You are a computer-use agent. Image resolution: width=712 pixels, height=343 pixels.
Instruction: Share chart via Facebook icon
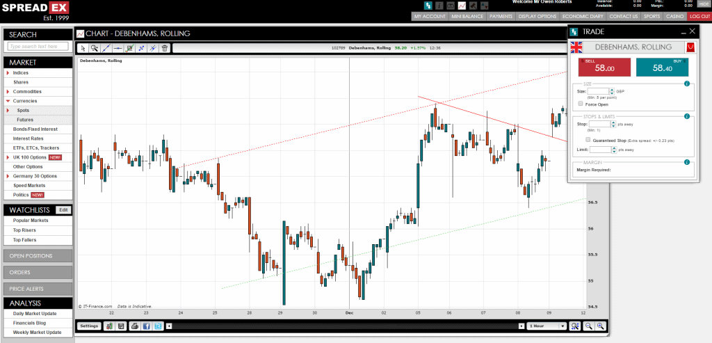point(146,326)
